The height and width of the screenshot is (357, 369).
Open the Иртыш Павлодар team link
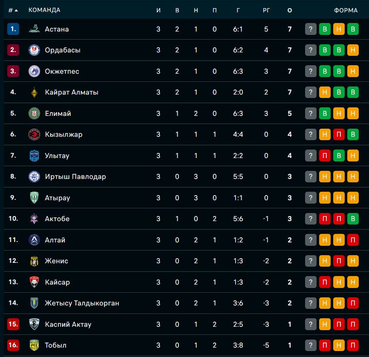pos(75,177)
